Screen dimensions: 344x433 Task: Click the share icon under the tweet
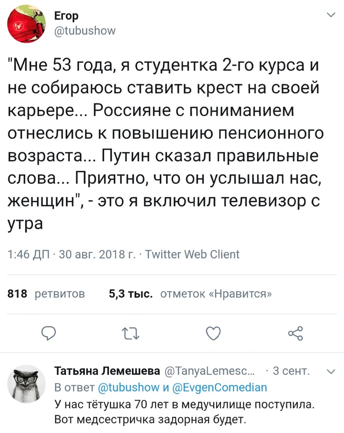295,334
